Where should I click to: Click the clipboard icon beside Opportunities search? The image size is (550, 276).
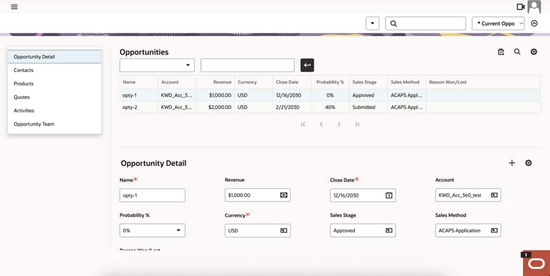[x=501, y=52]
